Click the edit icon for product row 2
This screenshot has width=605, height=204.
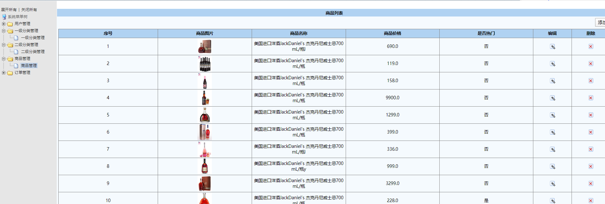click(x=552, y=64)
